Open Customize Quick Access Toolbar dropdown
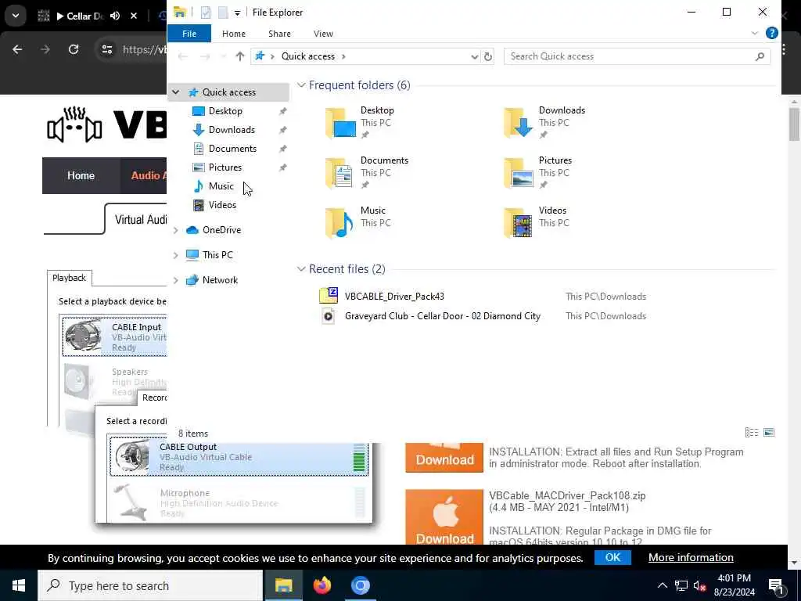 237,13
